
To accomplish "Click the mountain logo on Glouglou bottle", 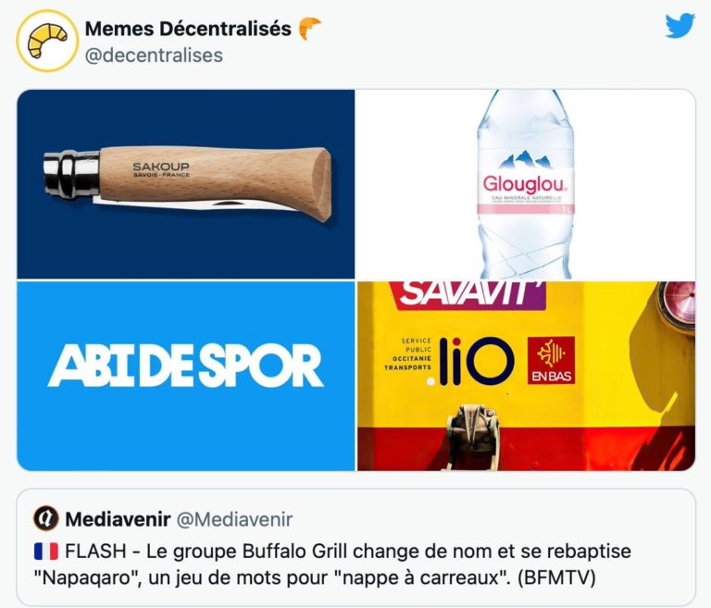I will [x=526, y=160].
